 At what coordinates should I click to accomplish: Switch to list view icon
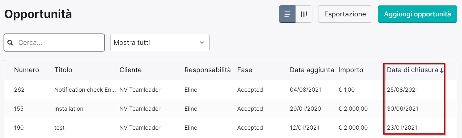coord(287,14)
